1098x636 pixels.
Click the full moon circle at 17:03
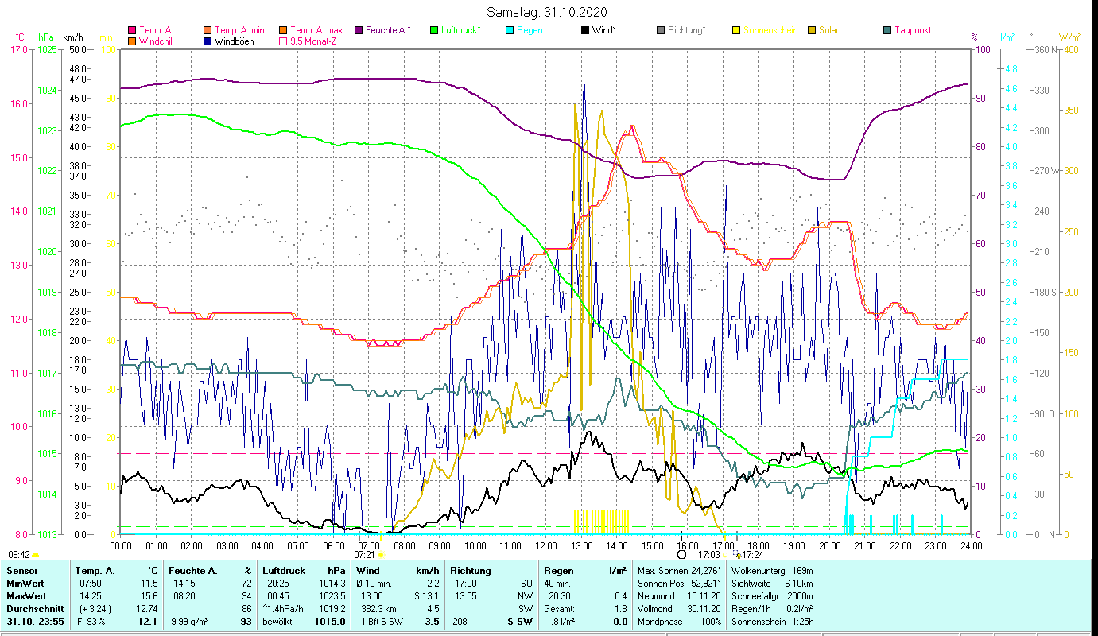point(681,555)
